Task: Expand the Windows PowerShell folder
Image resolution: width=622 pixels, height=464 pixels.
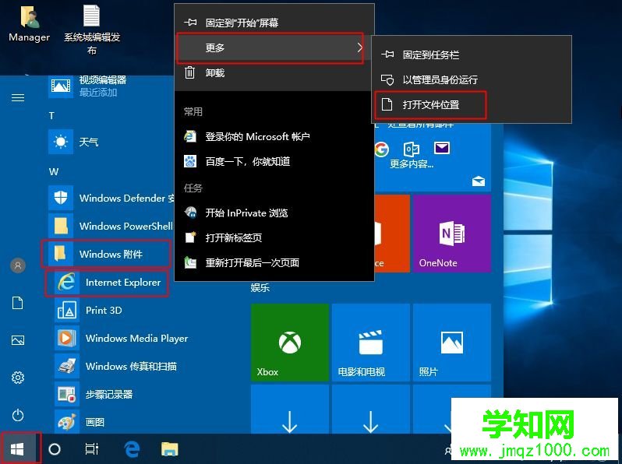Action: pos(110,226)
